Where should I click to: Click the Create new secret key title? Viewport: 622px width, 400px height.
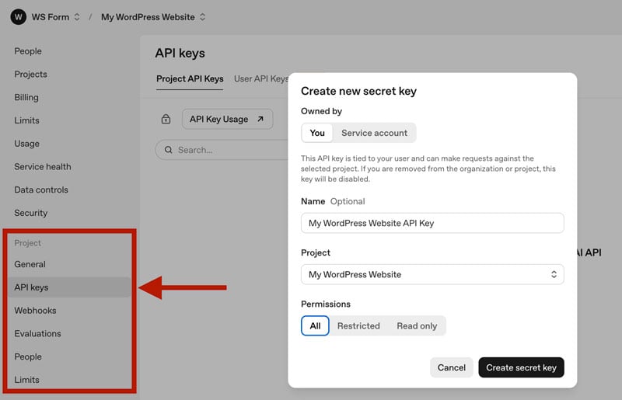pos(358,91)
